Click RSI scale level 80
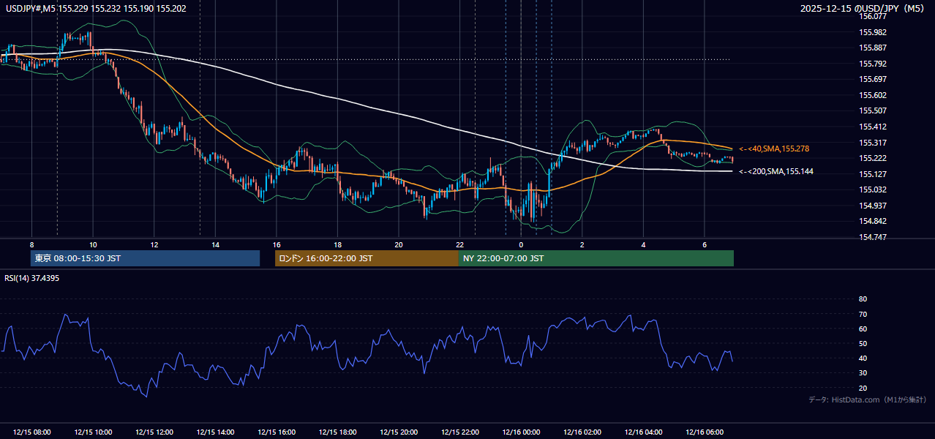 [863, 299]
